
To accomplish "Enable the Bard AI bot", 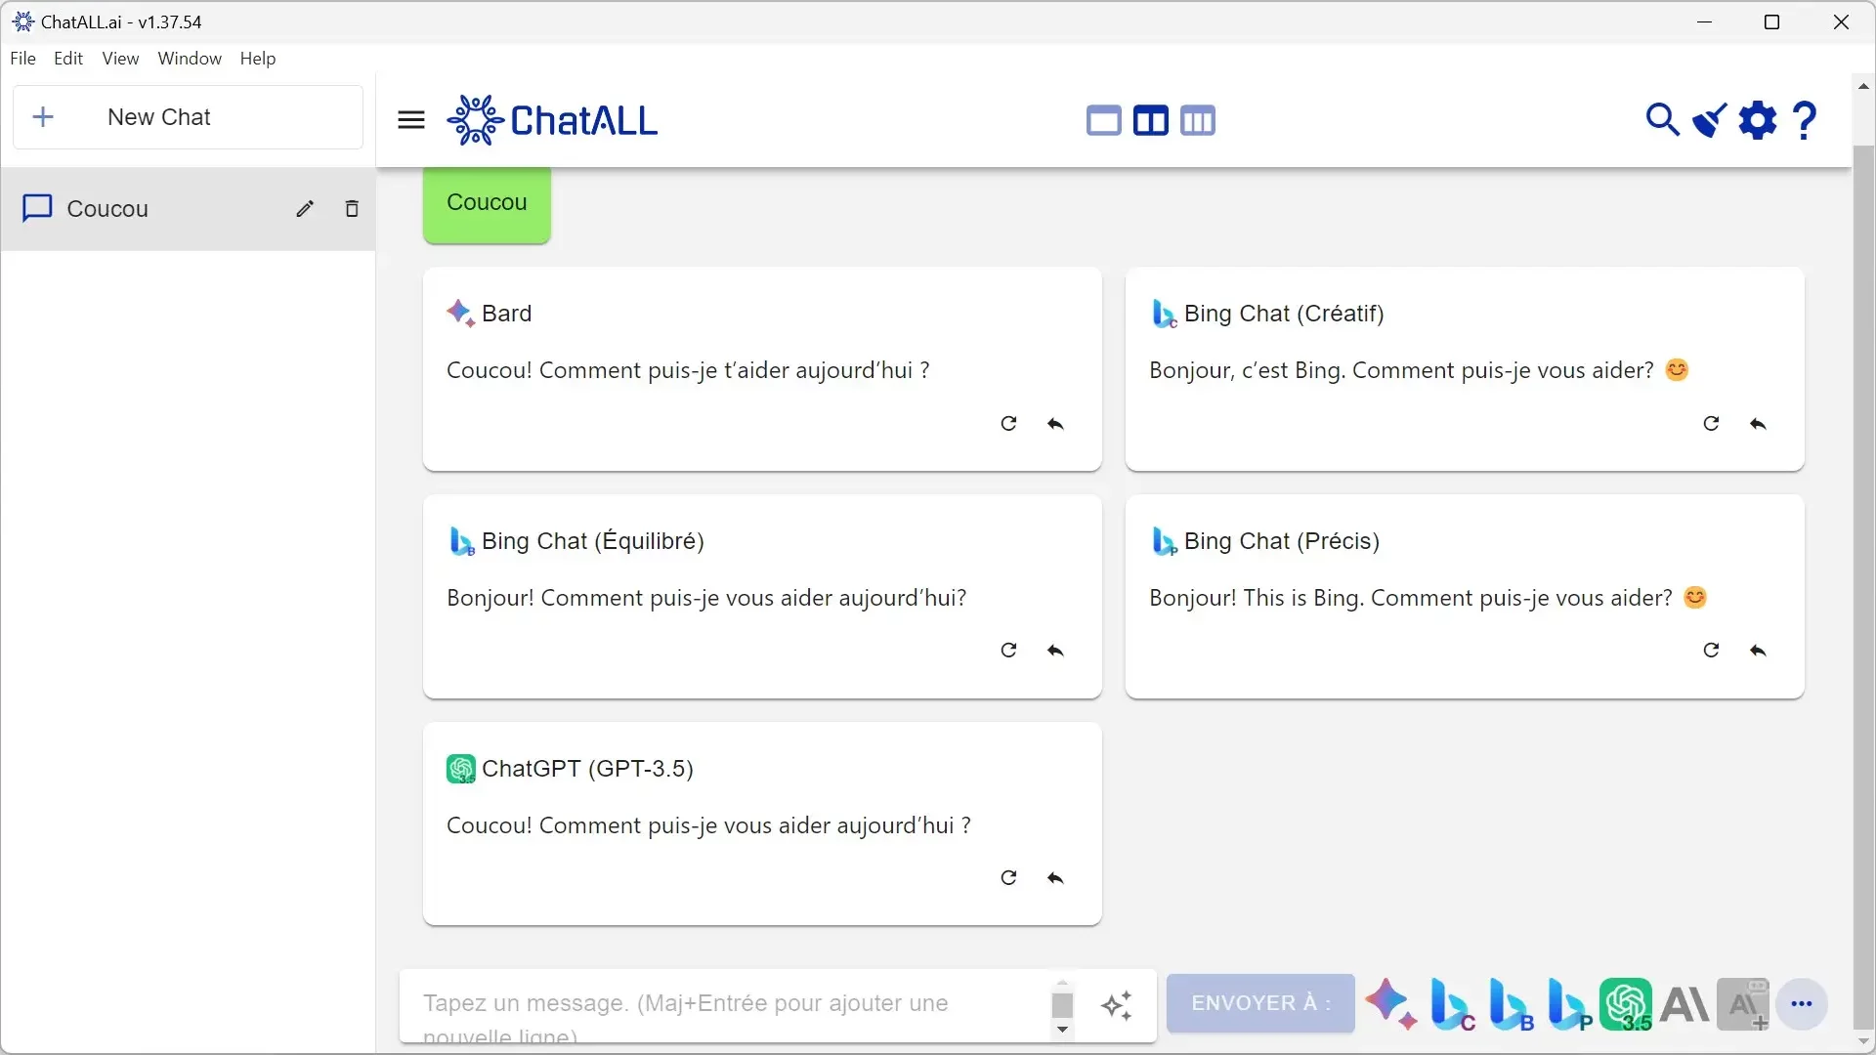I will pyautogui.click(x=1390, y=1003).
